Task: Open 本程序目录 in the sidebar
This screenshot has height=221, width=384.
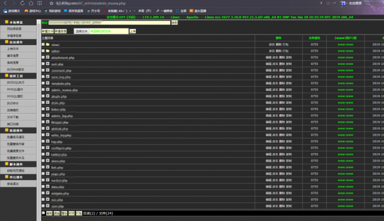Action: (x=19, y=36)
